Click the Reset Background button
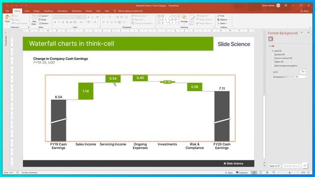 291,166
